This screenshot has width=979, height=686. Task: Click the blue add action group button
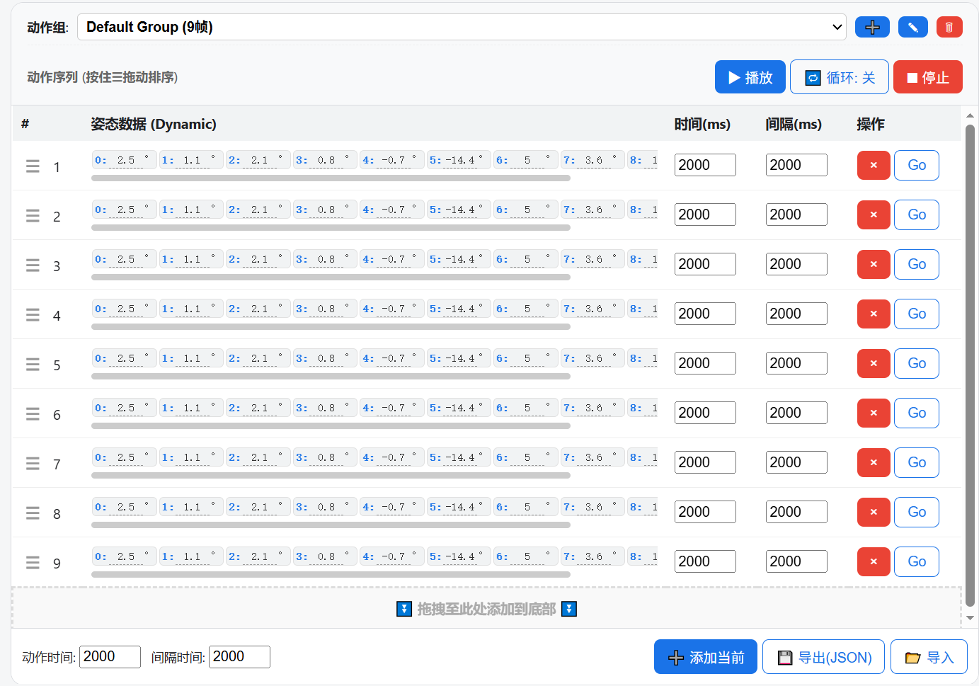pyautogui.click(x=872, y=28)
